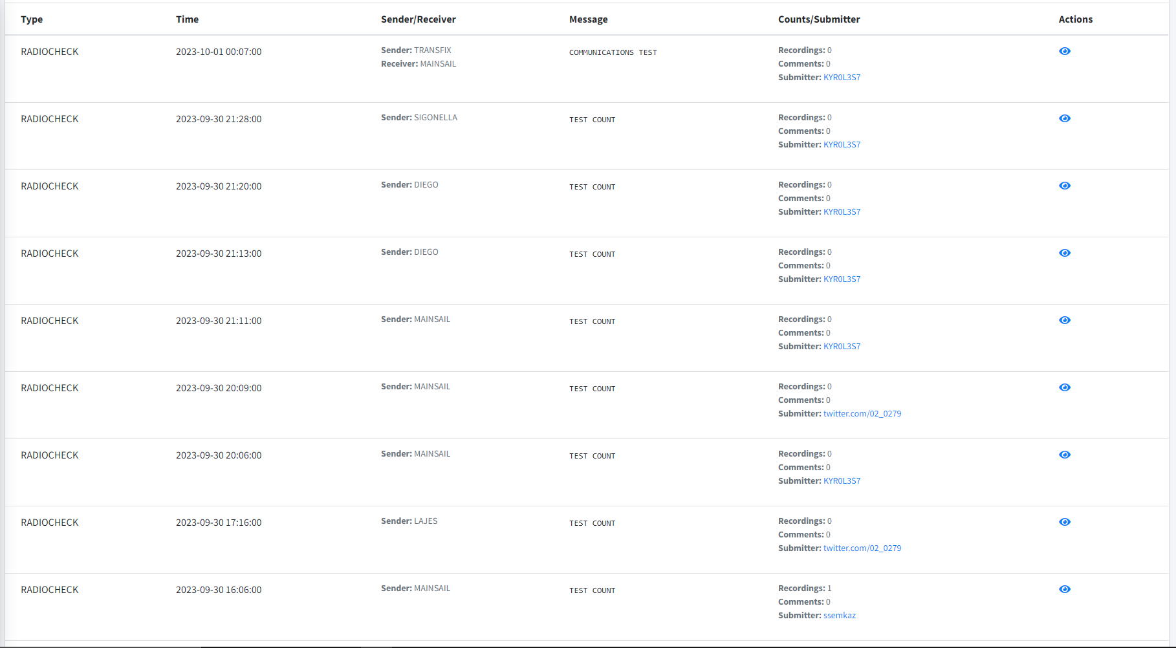Open submitter KYR0L3S7 on the SIGONELLA row
Screen dimensions: 1176x648
[842, 145]
